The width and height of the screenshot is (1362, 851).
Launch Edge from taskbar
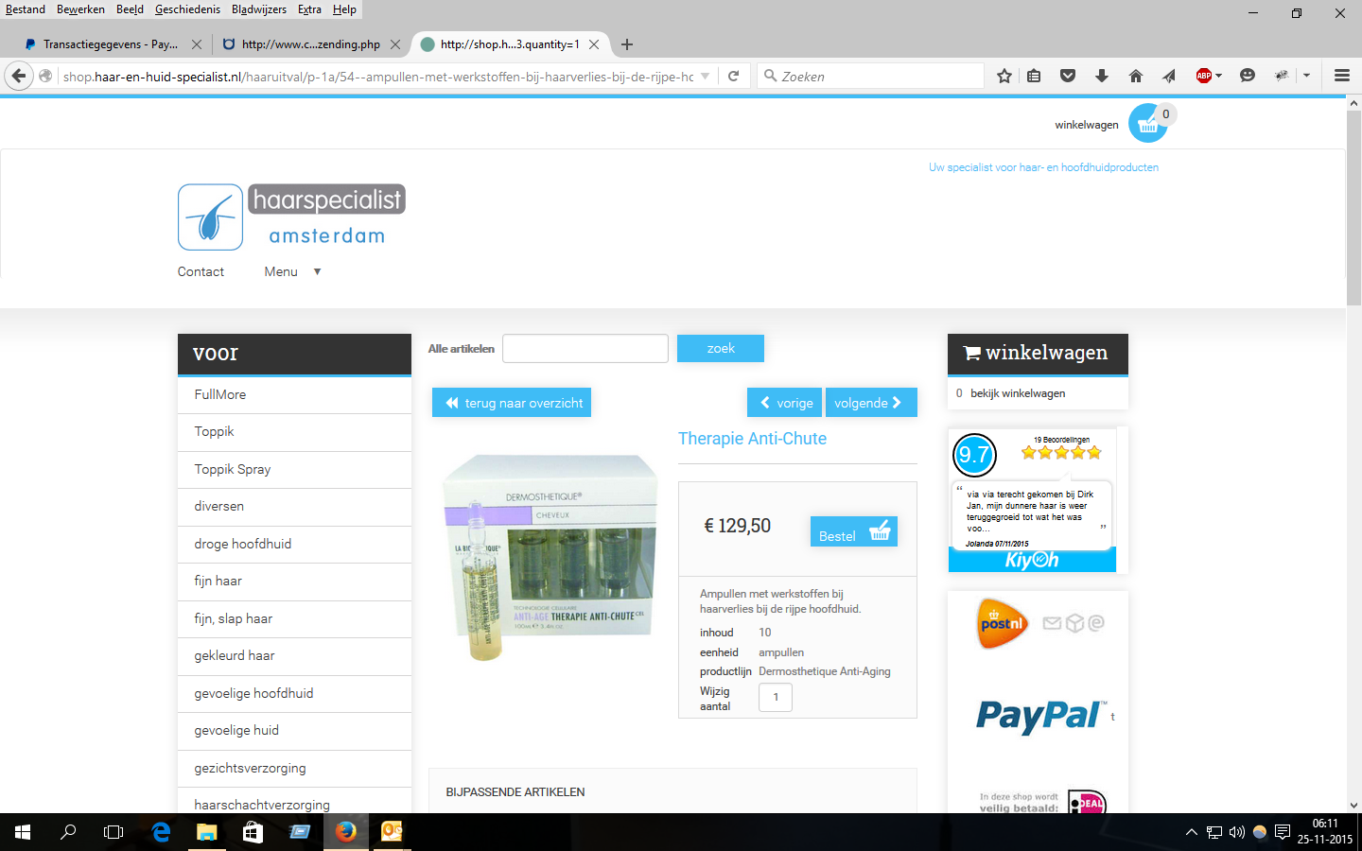click(161, 832)
